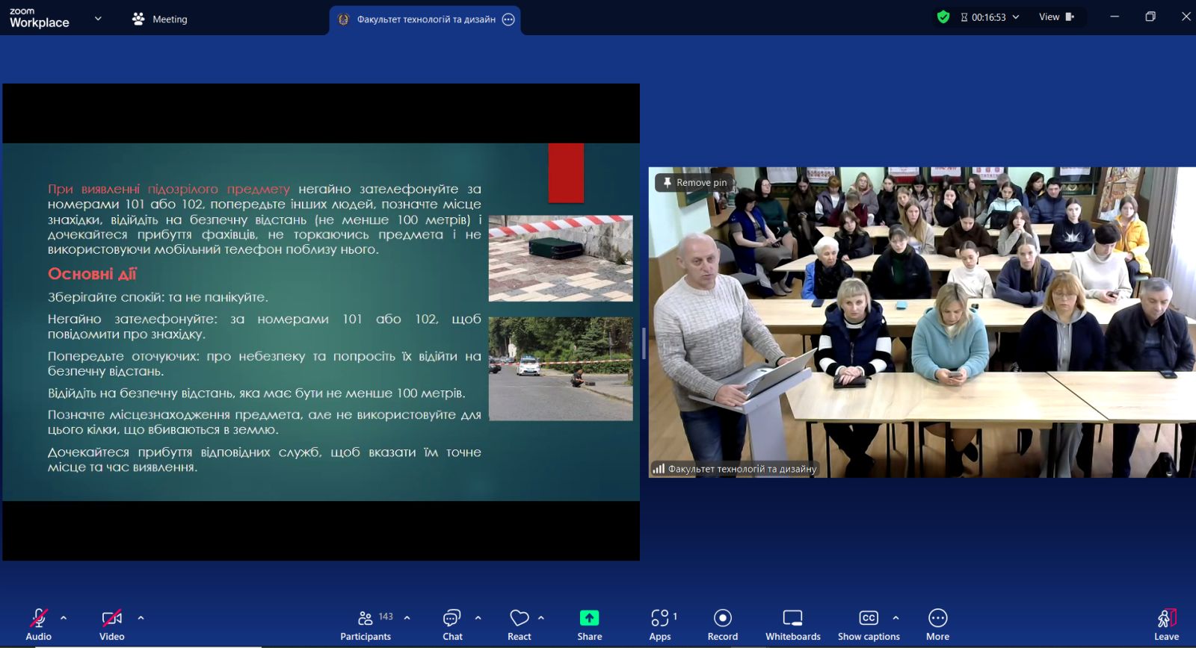Click the green encryption shield icon
1196x648 pixels.
point(943,17)
